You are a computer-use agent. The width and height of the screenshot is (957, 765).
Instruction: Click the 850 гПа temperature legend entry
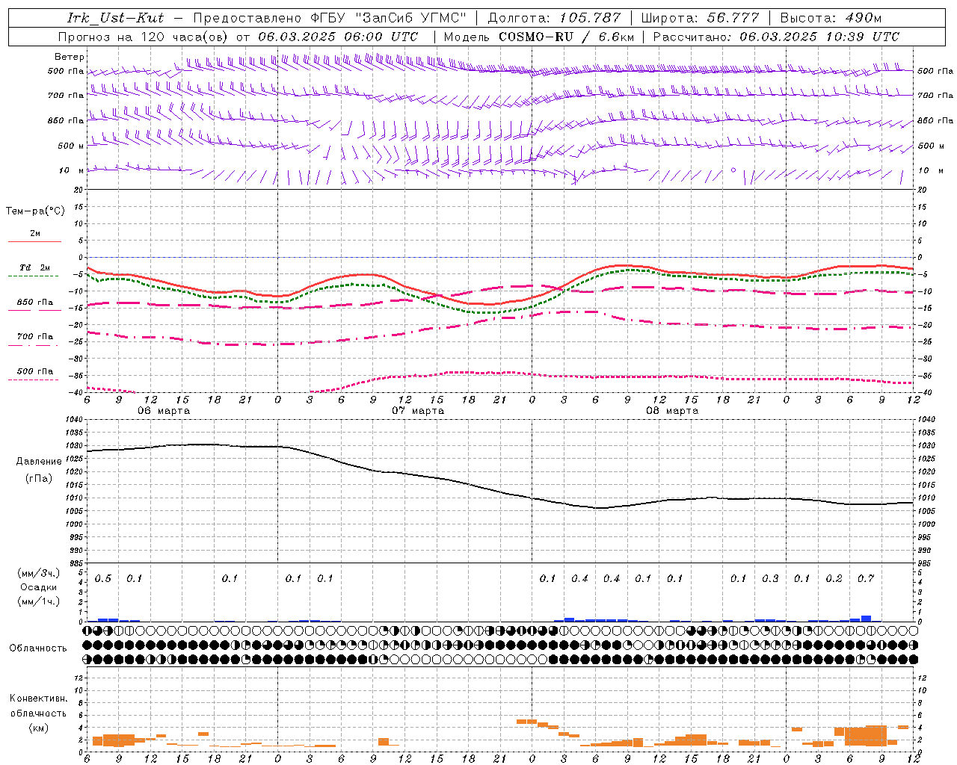tap(35, 303)
